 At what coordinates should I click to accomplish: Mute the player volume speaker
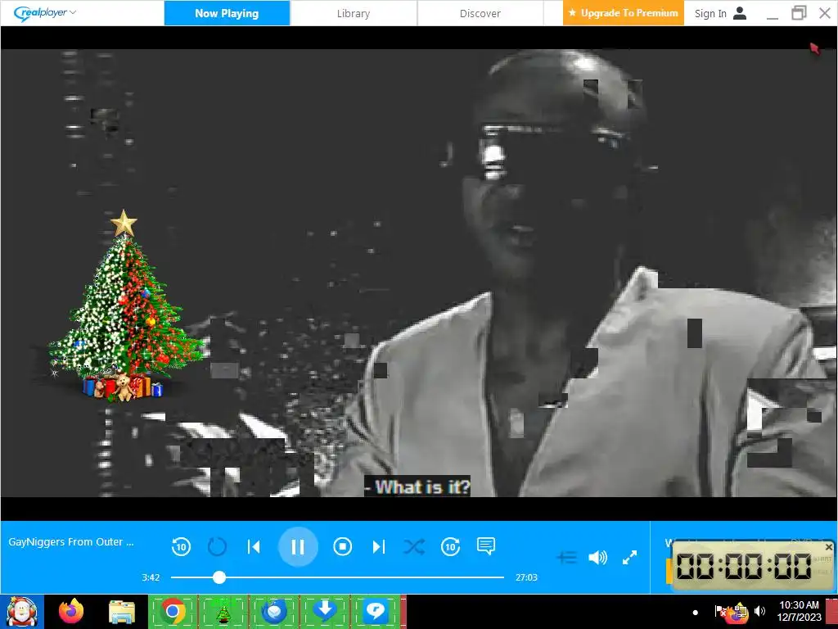pyautogui.click(x=597, y=557)
